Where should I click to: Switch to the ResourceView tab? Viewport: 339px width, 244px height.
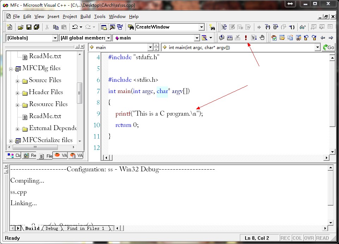[x=30, y=155]
